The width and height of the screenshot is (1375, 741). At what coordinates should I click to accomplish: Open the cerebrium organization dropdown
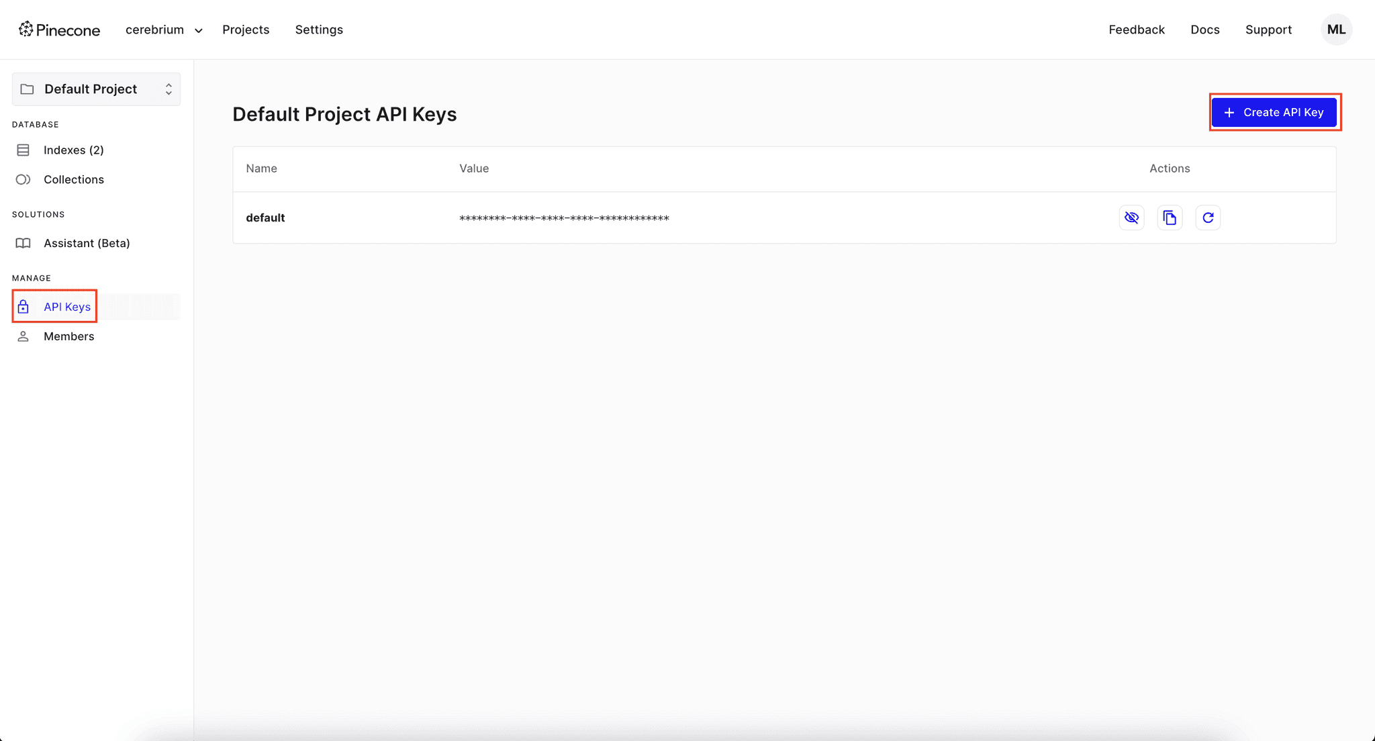tap(163, 30)
